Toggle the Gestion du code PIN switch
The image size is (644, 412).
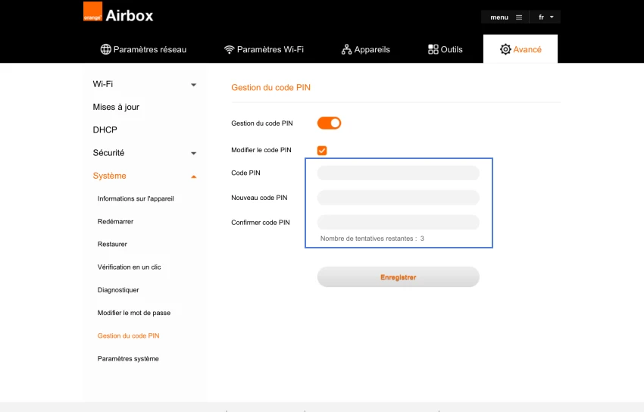[329, 123]
